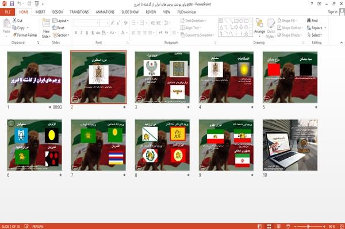Screen dimensions: 345x229
Task: Switch to the REVIEW tab
Action: (x=151, y=12)
